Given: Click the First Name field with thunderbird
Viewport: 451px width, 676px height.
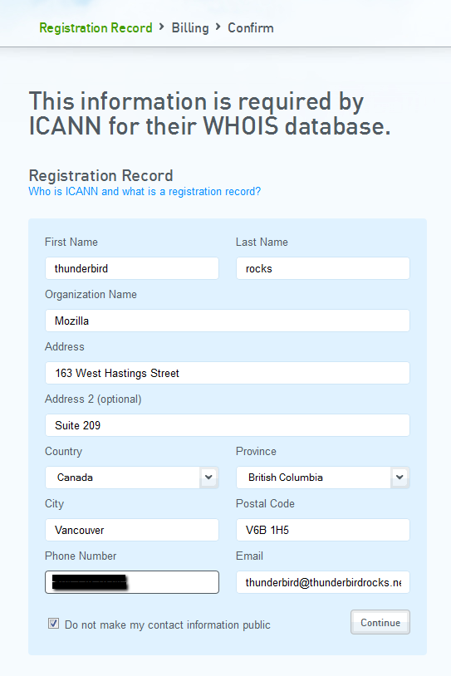Looking at the screenshot, I should coord(132,268).
